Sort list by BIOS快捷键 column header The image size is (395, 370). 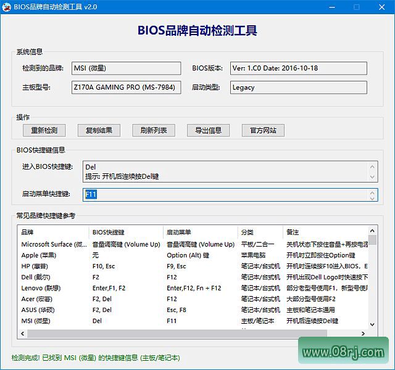pos(126,232)
